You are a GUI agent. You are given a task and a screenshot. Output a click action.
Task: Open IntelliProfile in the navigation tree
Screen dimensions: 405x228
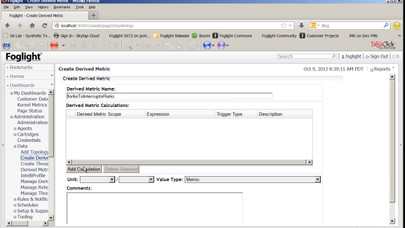point(33,175)
